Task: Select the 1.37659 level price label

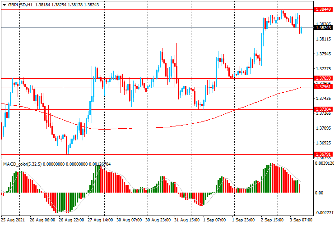Action: pyautogui.click(x=323, y=78)
